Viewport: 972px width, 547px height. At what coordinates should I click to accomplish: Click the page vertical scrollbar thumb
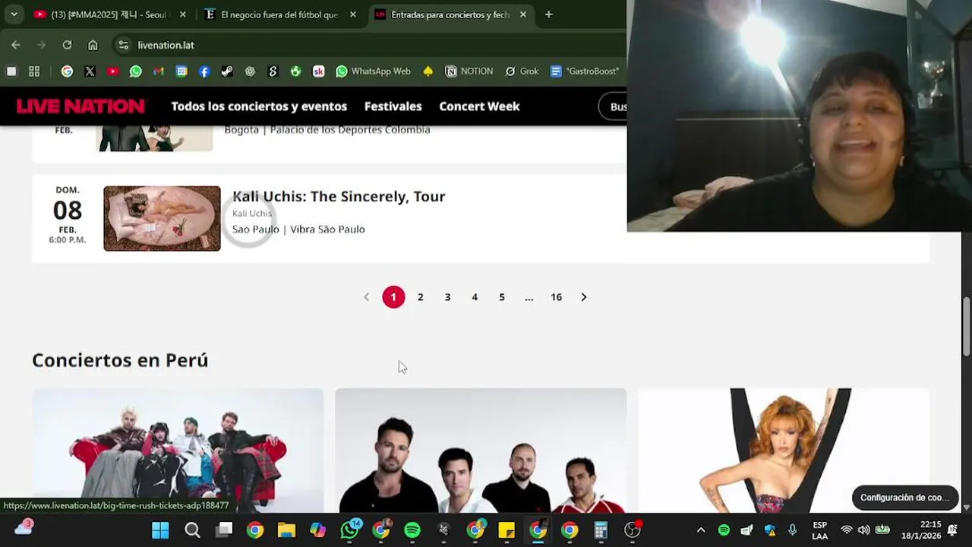[x=967, y=326]
